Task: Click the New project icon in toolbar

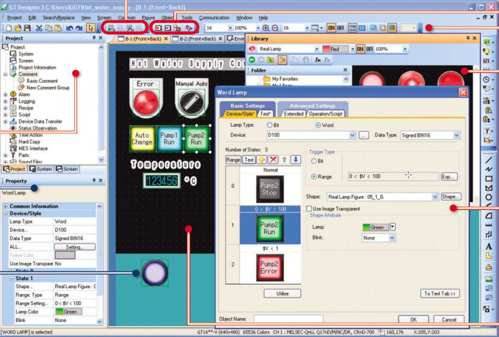Action: tap(9, 28)
